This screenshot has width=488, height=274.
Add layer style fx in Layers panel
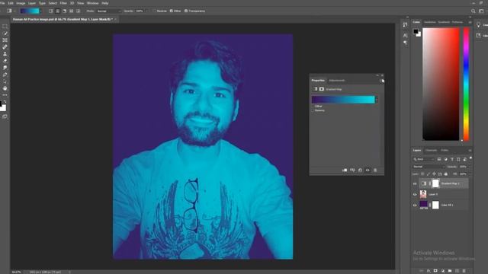coord(429,271)
